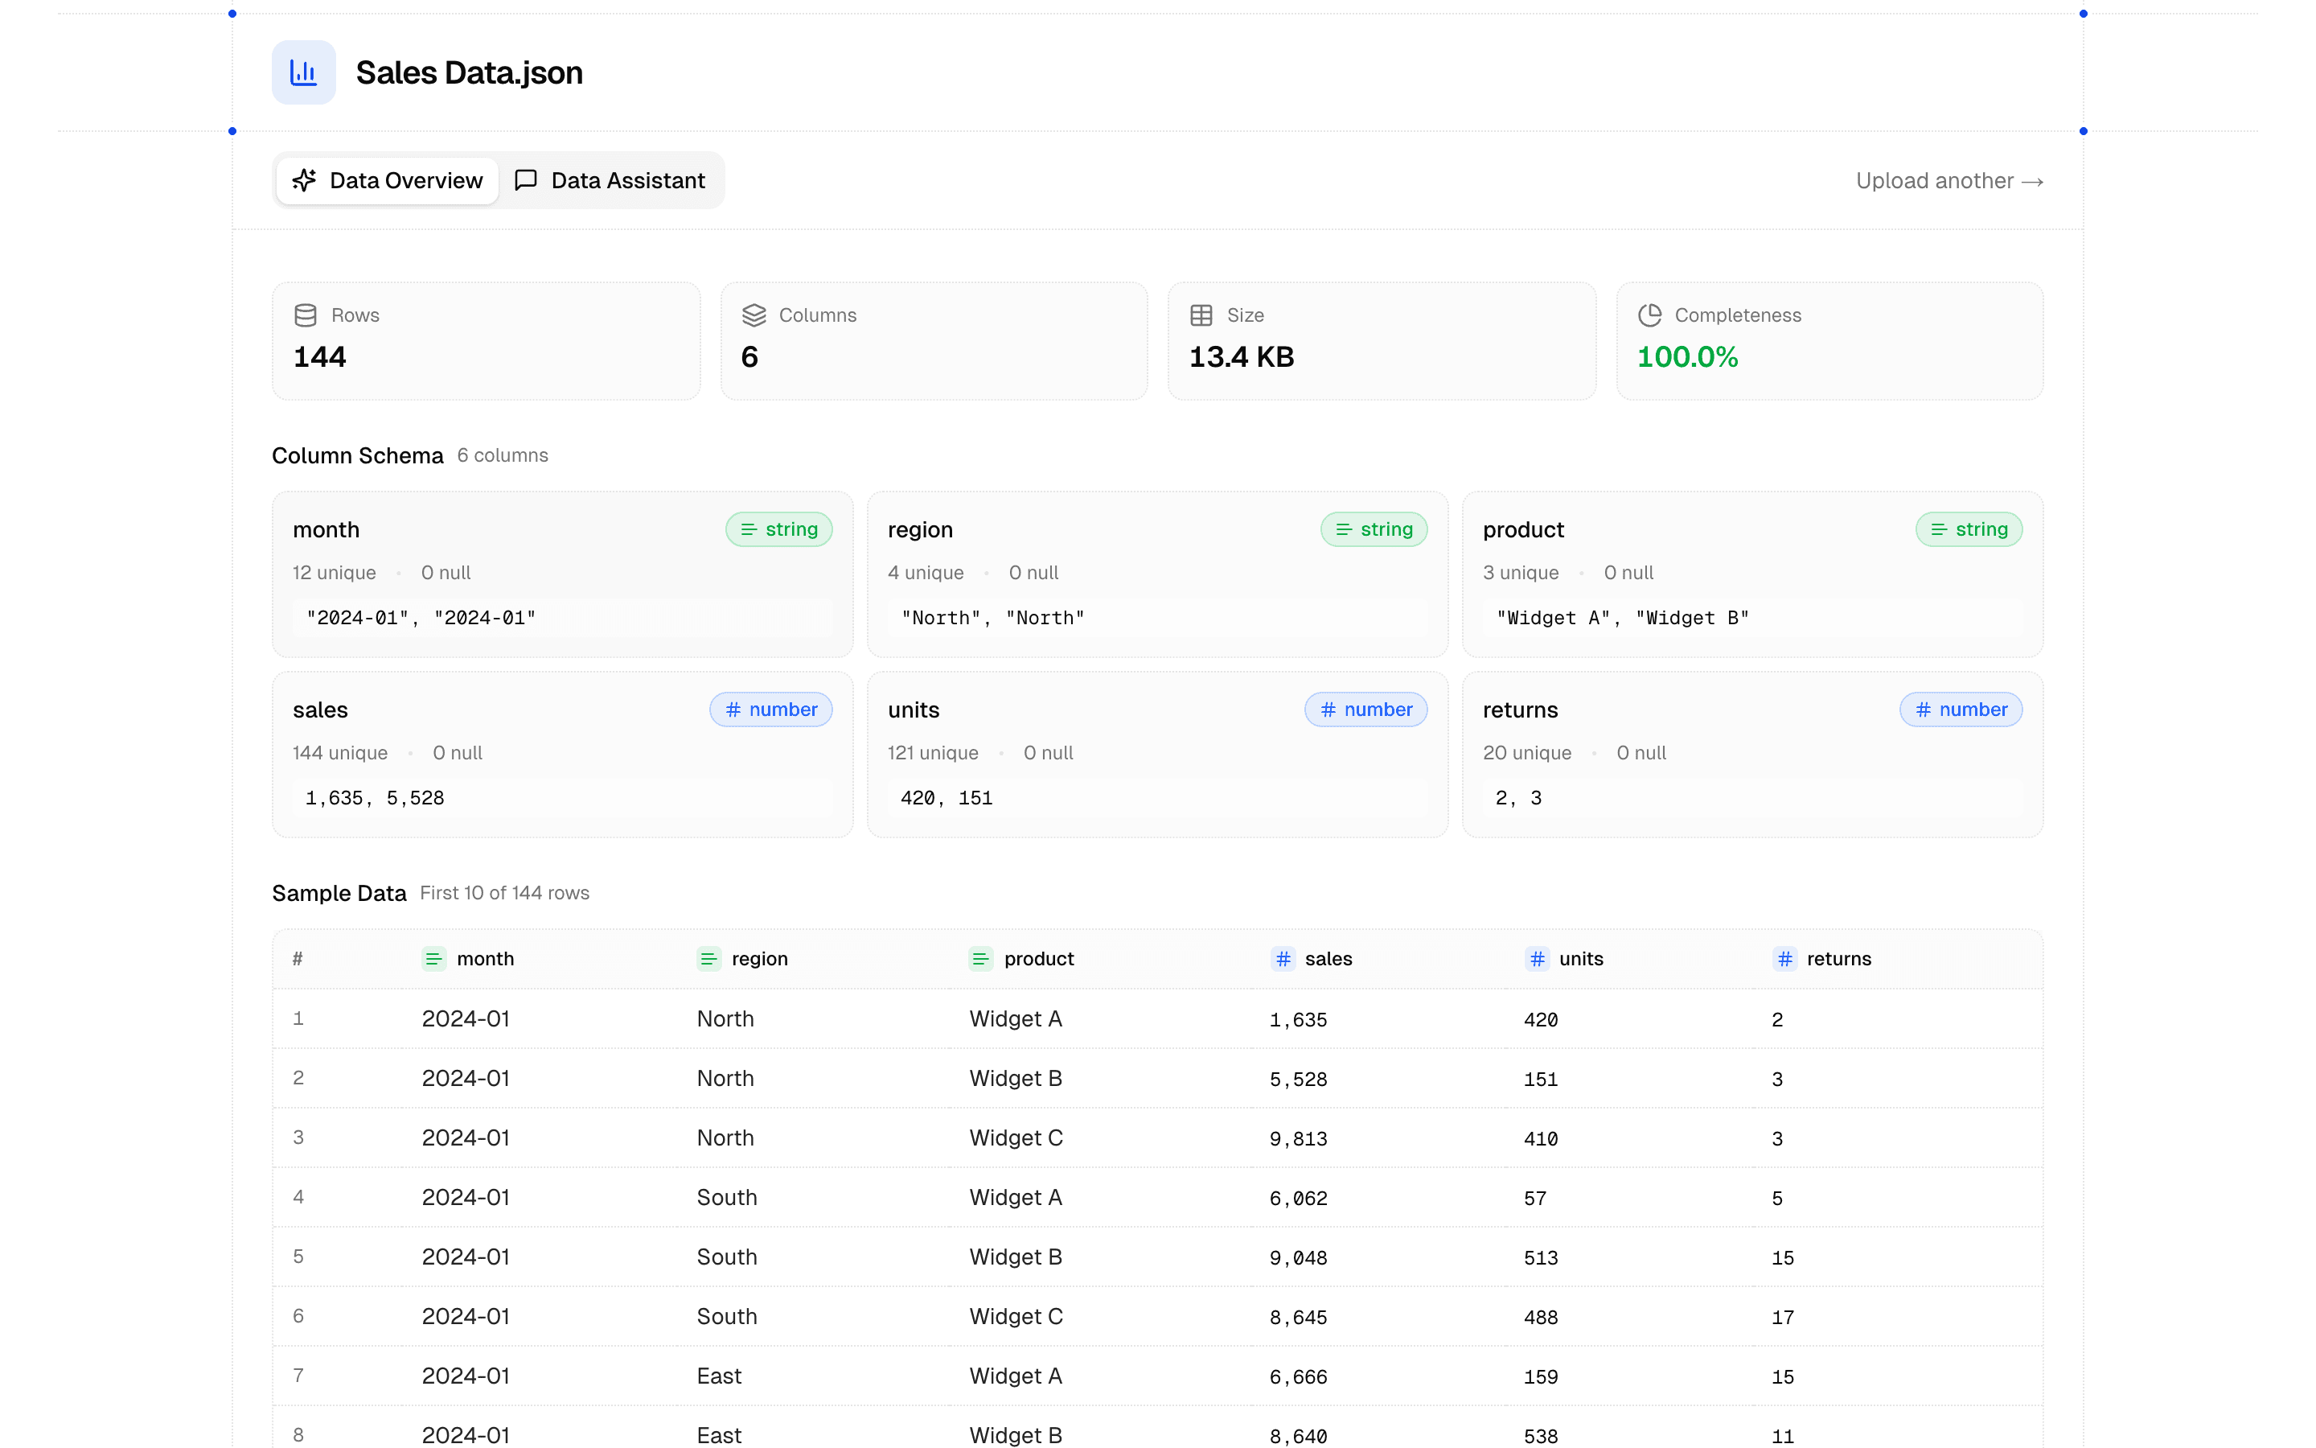The height and width of the screenshot is (1448, 2316).
Task: Click the chat bubble icon on Data Assistant
Action: point(527,180)
